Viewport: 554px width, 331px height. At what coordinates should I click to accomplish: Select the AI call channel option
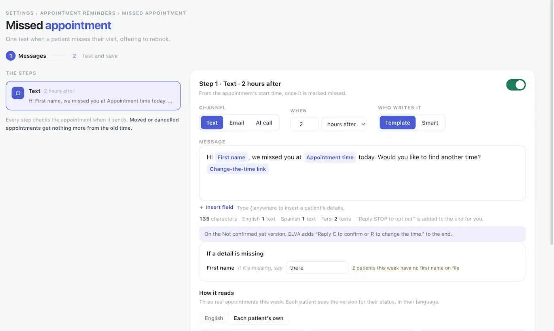pyautogui.click(x=264, y=123)
